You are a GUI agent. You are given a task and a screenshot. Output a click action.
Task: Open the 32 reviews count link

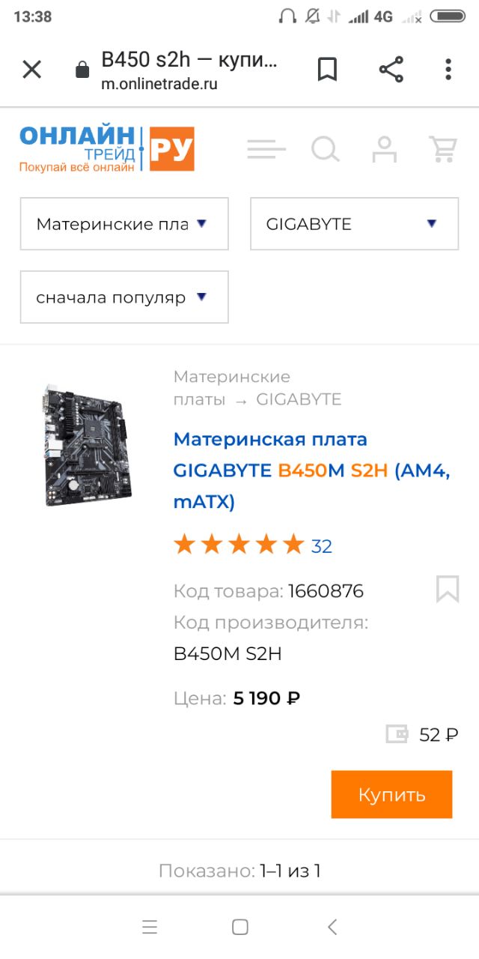tap(322, 546)
